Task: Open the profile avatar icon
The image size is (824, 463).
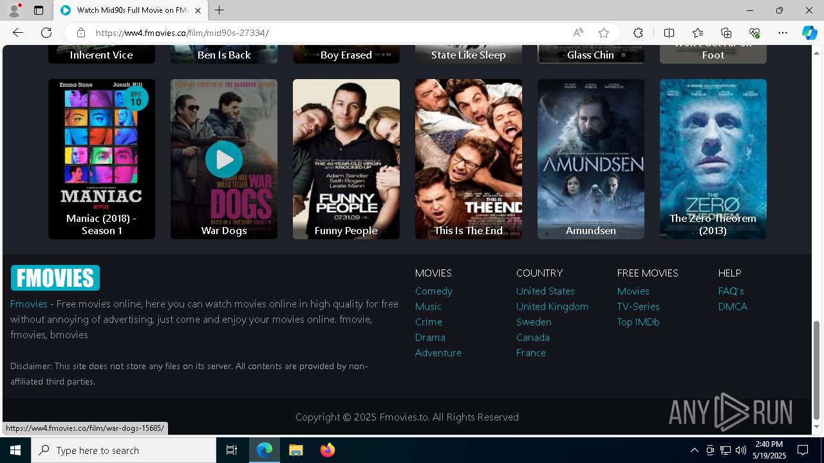Action: [14, 10]
